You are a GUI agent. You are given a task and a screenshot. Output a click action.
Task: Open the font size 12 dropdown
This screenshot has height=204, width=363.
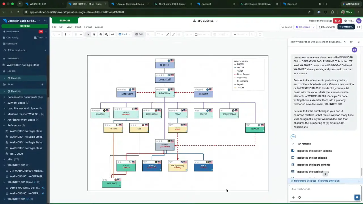(160, 34)
